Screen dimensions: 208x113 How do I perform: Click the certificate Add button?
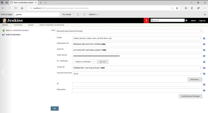tap(103, 62)
